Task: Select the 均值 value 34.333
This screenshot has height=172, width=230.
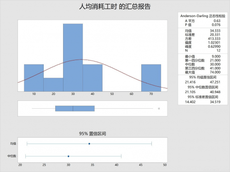Action: pyautogui.click(x=215, y=31)
